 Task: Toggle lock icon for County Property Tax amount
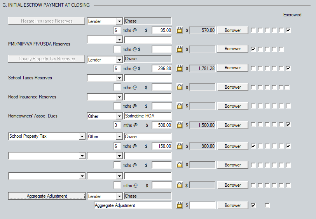(x=180, y=68)
